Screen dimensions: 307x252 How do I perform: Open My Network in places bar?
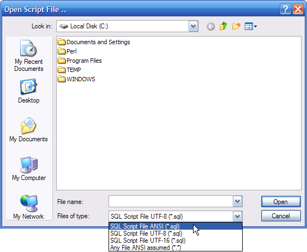coord(28,207)
